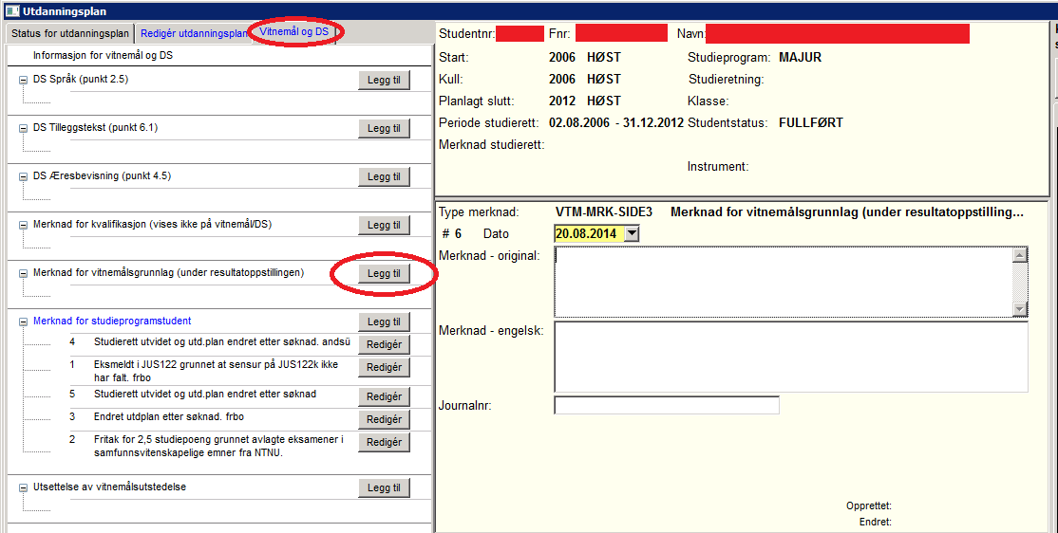The image size is (1058, 533).
Task: Click Legg til for Merknad for kvalifikasjon
Action: click(x=384, y=225)
